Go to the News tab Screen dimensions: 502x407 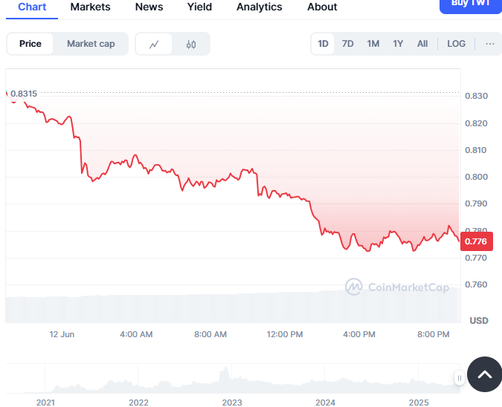[x=149, y=7]
